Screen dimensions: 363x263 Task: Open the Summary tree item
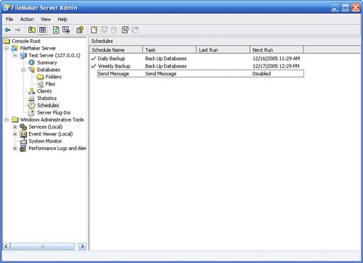click(x=47, y=62)
